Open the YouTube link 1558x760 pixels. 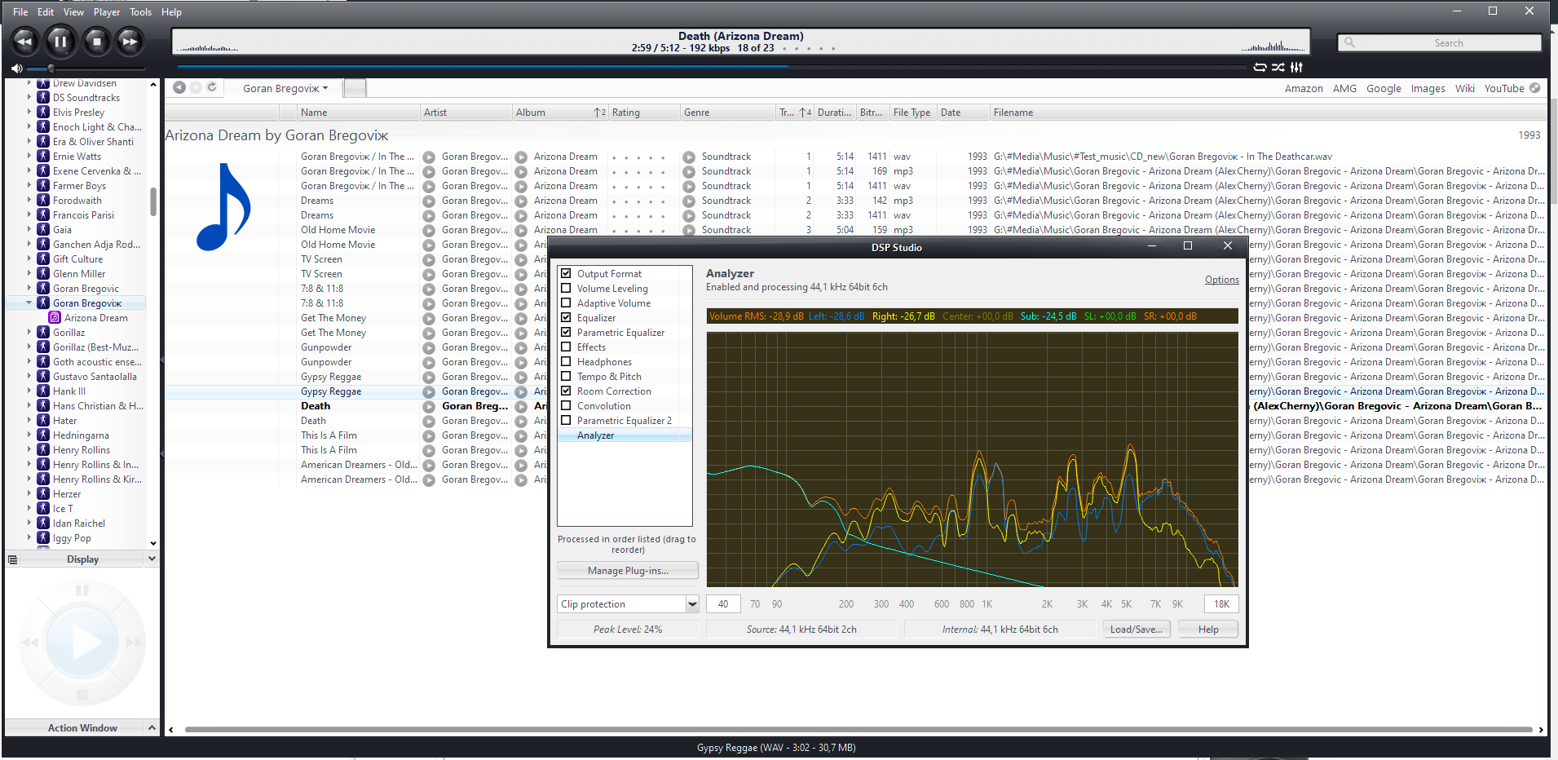click(x=1503, y=88)
